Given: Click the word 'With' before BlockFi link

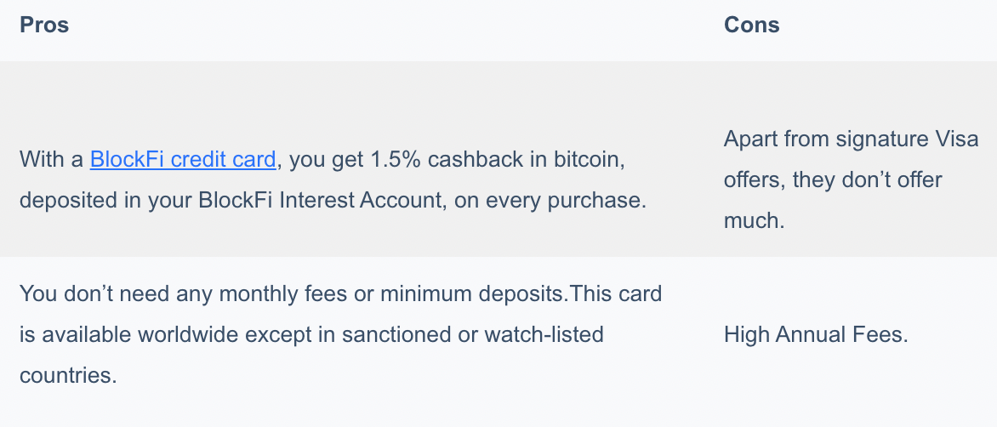Looking at the screenshot, I should pos(43,159).
